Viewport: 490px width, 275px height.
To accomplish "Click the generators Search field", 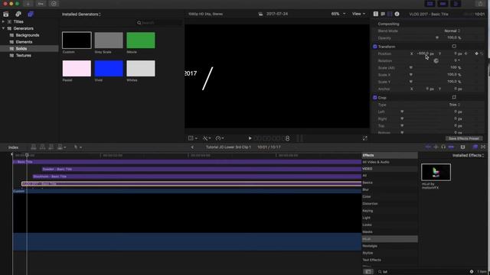I will tap(159, 23).
